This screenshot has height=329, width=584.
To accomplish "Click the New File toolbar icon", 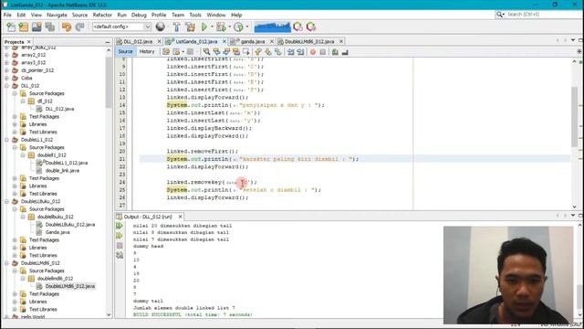I will click(11, 27).
